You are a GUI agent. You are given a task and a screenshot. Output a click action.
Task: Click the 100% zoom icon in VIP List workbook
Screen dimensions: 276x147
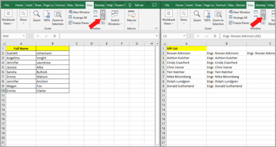tap(207, 16)
